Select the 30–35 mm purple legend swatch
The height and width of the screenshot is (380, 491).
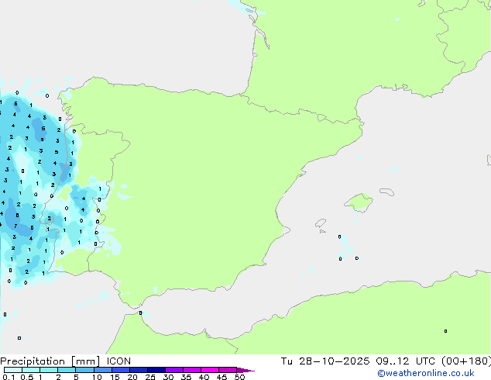click(x=174, y=370)
